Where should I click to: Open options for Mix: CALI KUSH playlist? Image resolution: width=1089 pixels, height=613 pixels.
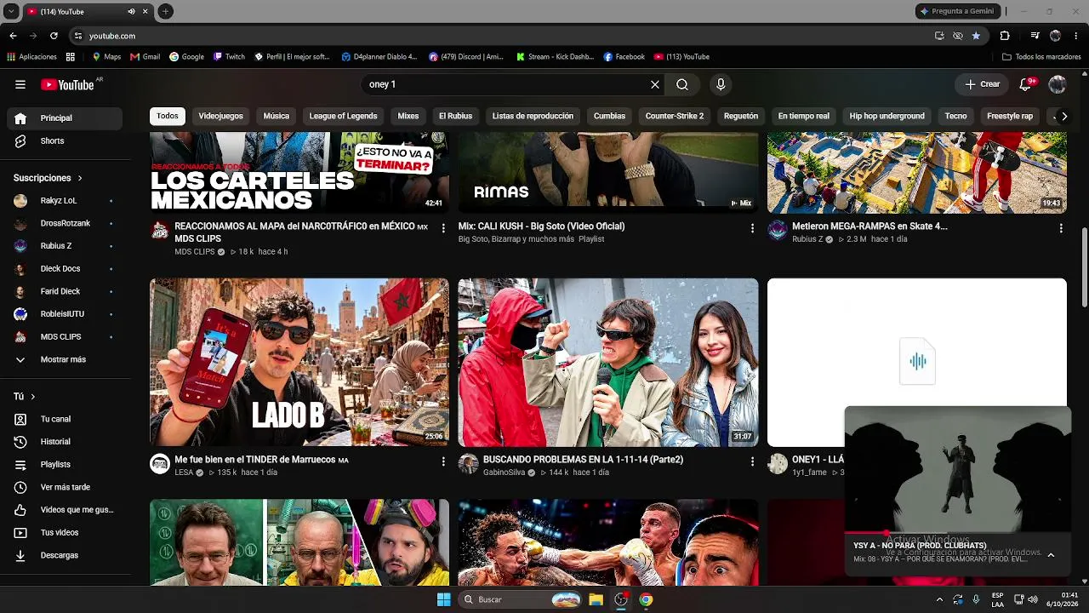click(x=752, y=228)
